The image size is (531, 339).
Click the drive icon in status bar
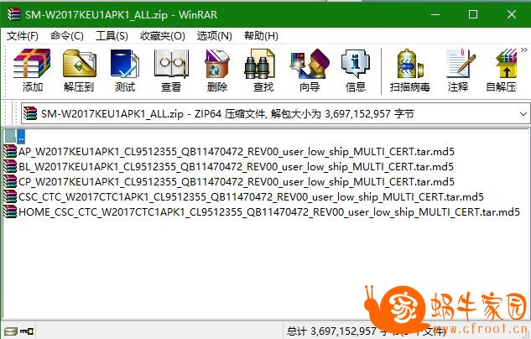(11, 331)
